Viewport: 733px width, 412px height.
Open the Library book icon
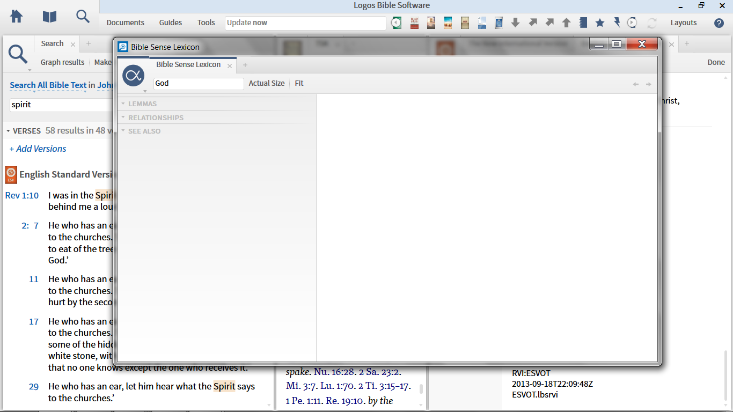tap(49, 17)
